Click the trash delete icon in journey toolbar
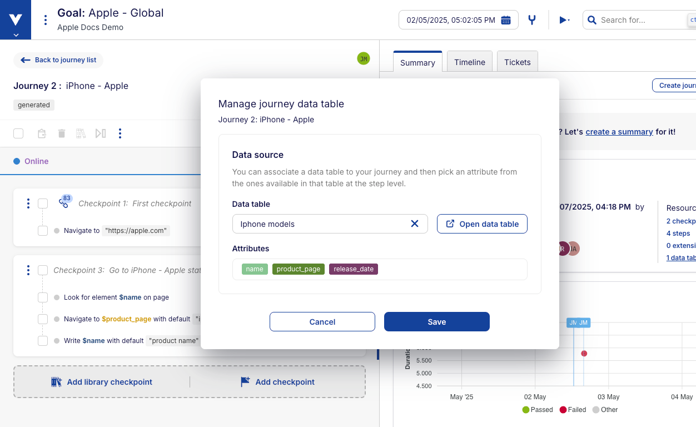This screenshot has height=427, width=696. pyautogui.click(x=62, y=133)
